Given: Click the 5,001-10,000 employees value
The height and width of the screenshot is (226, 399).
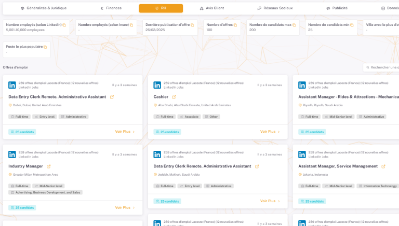Looking at the screenshot, I should 25,30.
